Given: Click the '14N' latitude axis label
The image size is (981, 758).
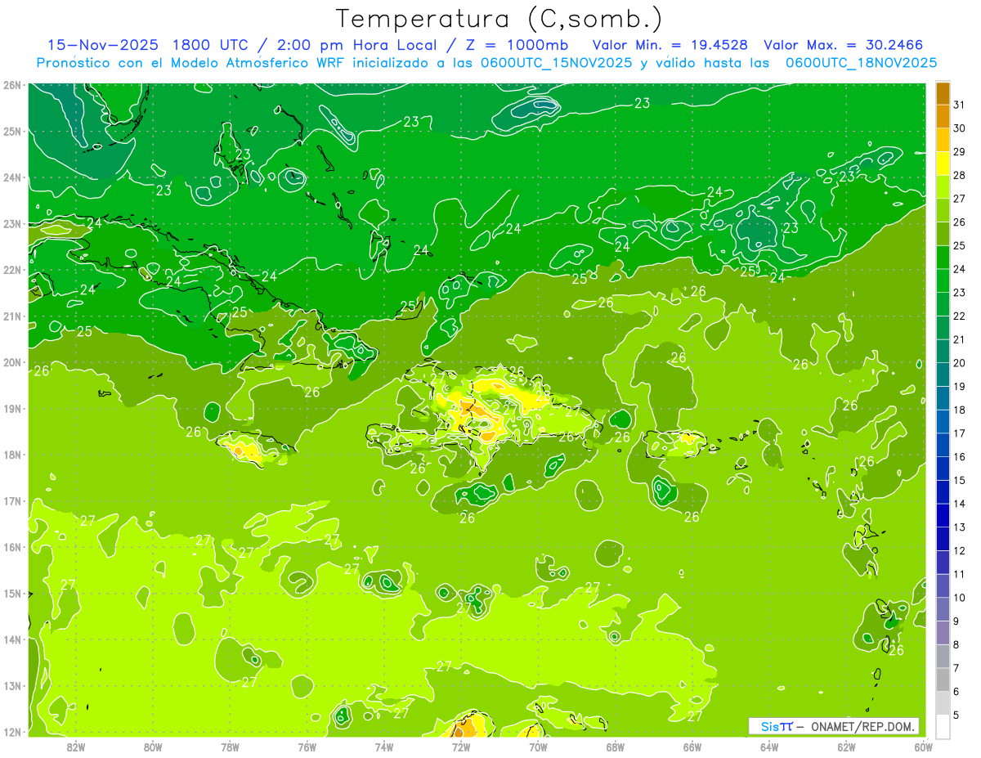Looking at the screenshot, I should coord(11,639).
